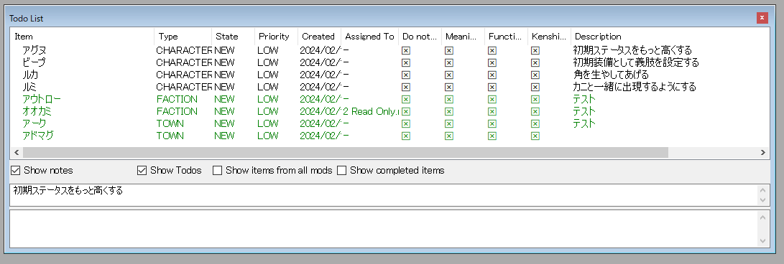The height and width of the screenshot is (264, 784).
Task: Select the アグヌ item row
Action: click(x=34, y=50)
